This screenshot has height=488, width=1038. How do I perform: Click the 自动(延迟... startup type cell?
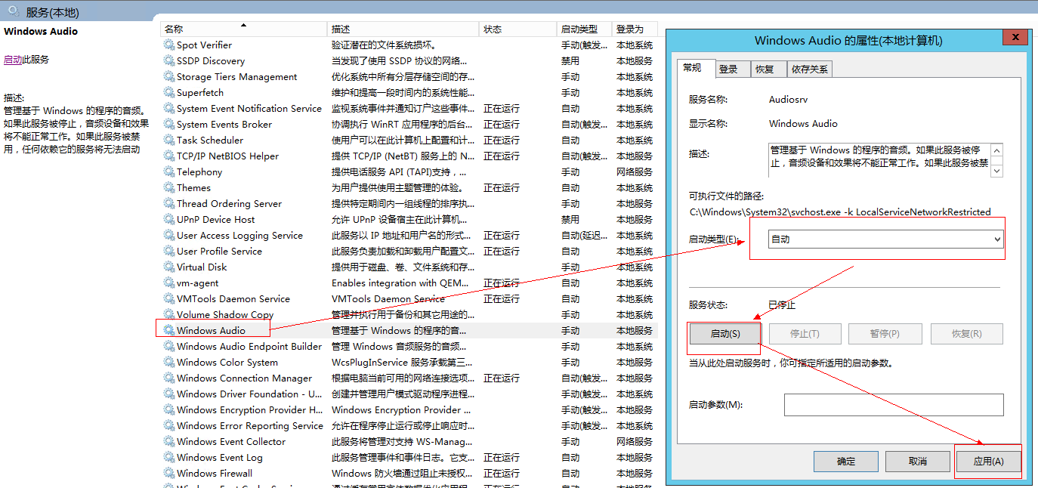[585, 236]
